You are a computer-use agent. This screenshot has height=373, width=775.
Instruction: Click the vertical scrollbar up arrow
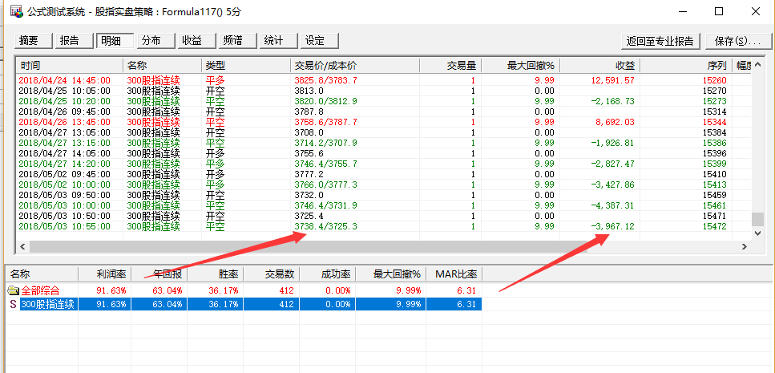click(x=757, y=65)
